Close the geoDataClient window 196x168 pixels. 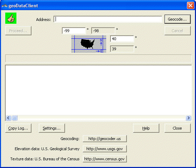(x=190, y=6)
